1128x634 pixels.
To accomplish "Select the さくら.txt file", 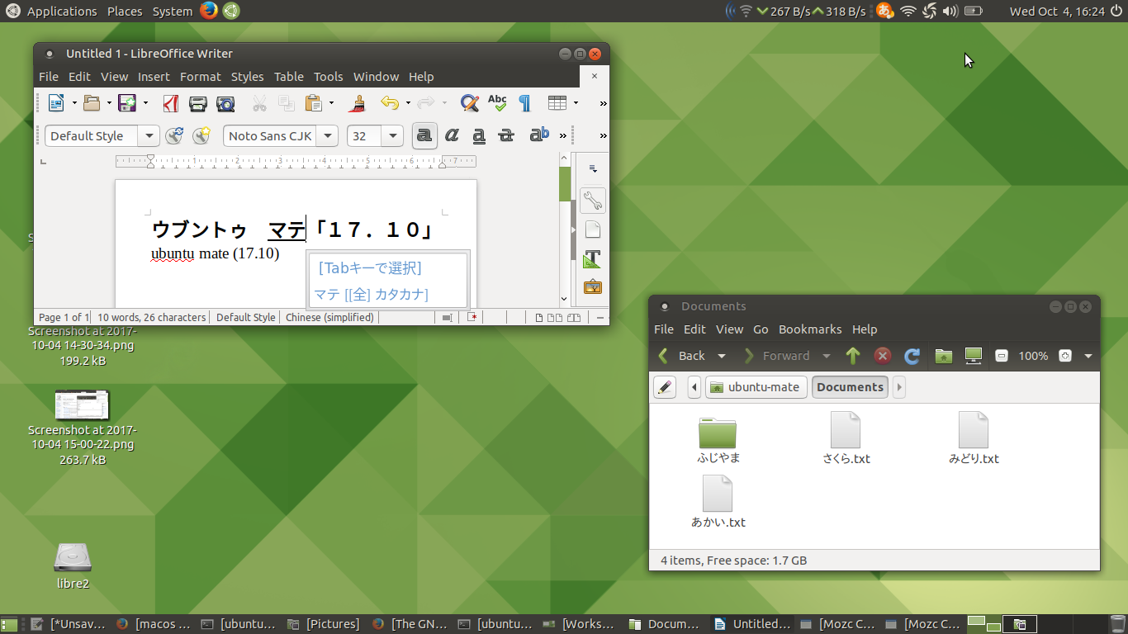I will (846, 439).
